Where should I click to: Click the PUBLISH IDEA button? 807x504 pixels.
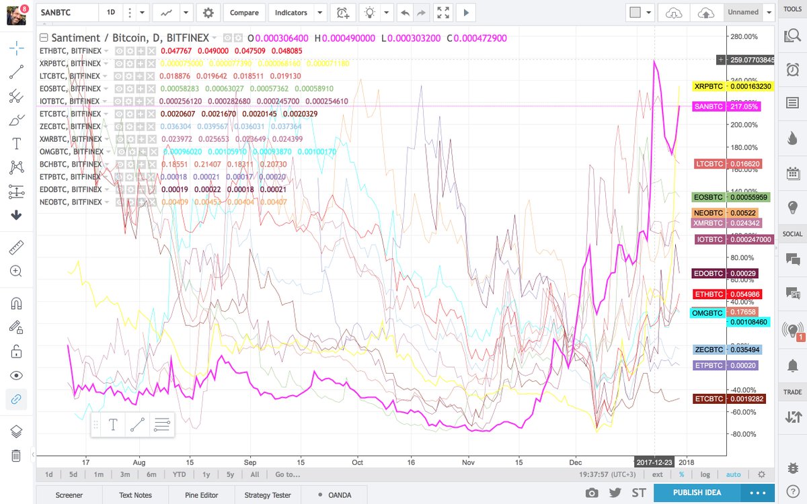697,493
